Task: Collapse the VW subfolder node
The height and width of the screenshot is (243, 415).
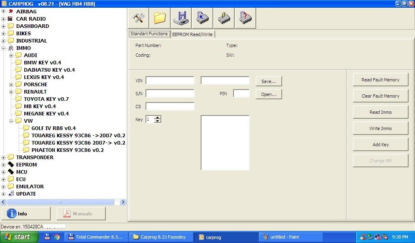Action: [11, 121]
